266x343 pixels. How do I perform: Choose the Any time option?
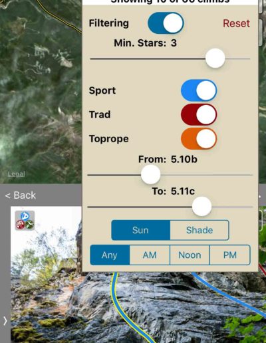tap(110, 255)
